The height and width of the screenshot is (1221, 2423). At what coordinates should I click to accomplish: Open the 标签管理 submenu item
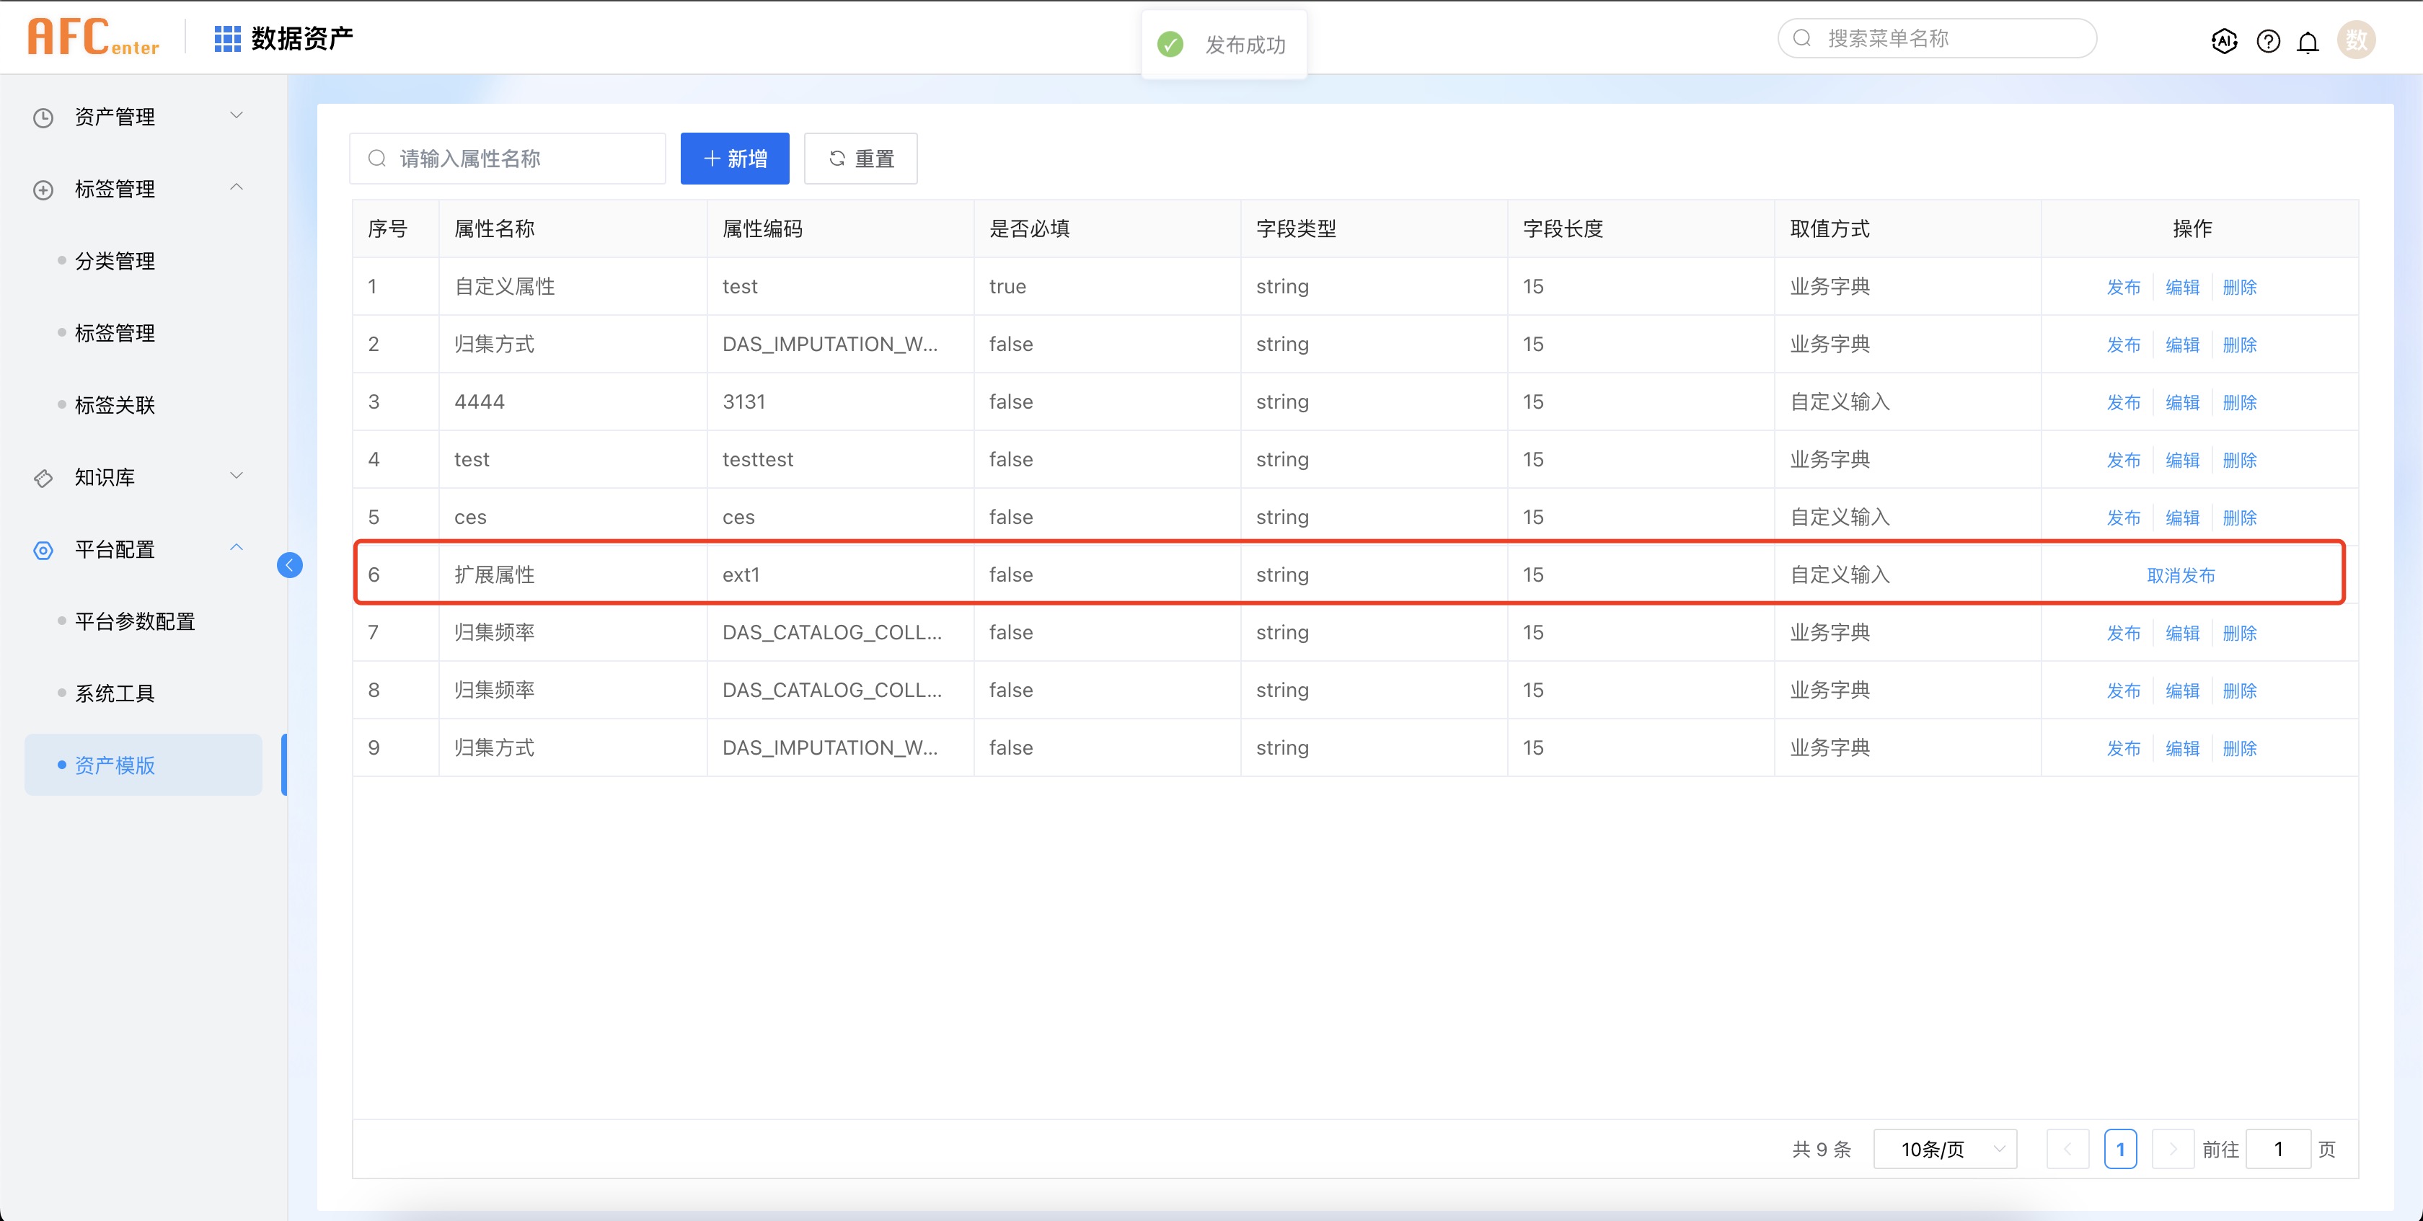click(115, 333)
